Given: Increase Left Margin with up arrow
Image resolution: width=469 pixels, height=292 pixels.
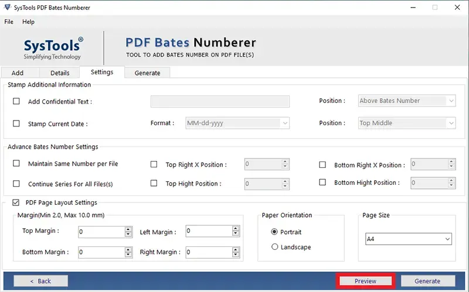Looking at the screenshot, I should coord(236,228).
